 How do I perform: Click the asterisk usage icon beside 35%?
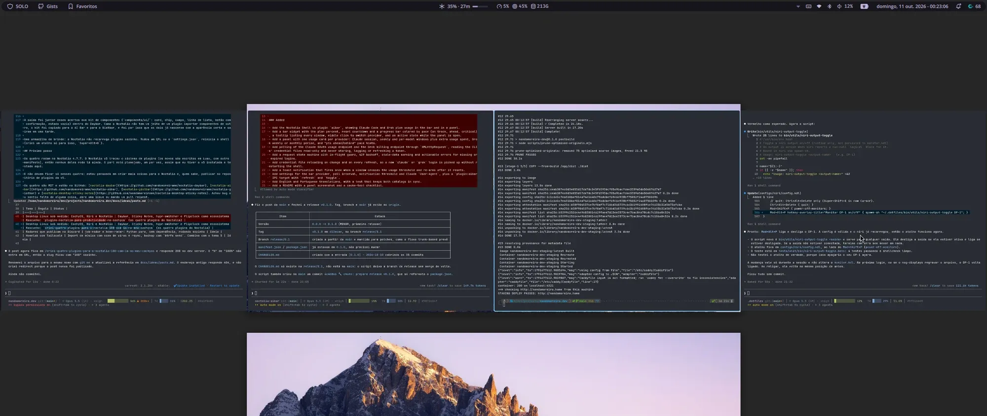pos(442,6)
